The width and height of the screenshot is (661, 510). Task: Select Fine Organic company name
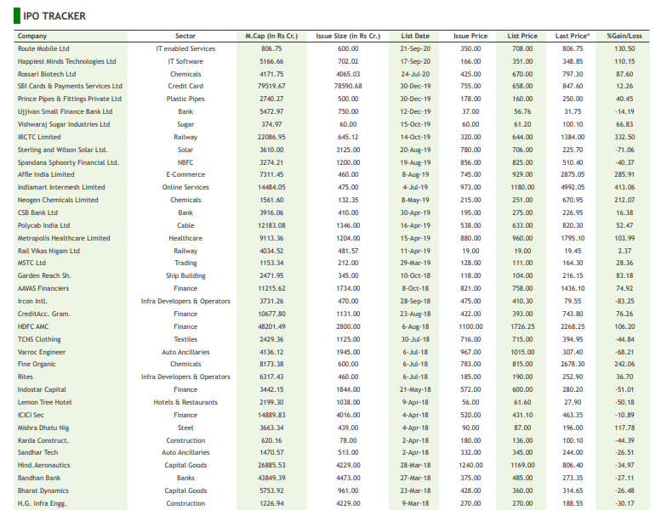[x=37, y=364]
